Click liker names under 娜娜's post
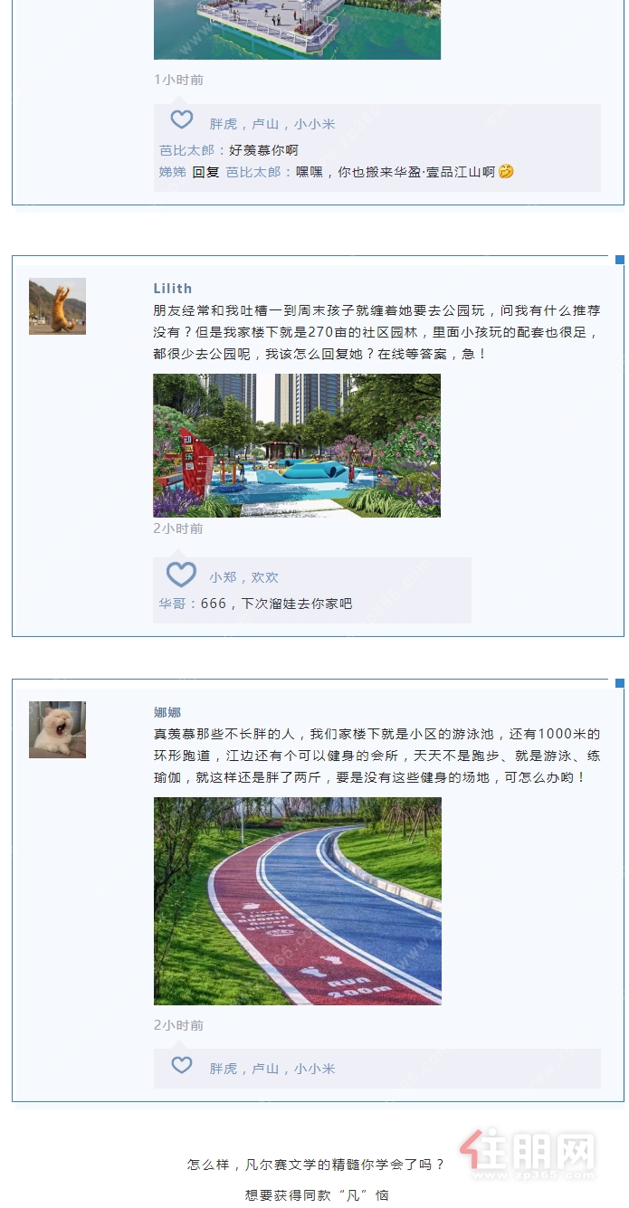The image size is (629, 1208). click(272, 1069)
